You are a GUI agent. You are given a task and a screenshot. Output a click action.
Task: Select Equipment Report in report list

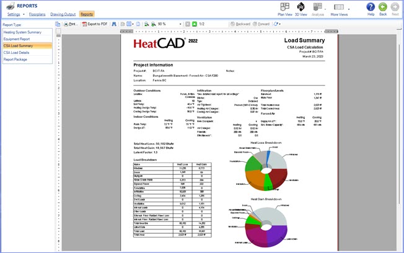pyautogui.click(x=27, y=39)
